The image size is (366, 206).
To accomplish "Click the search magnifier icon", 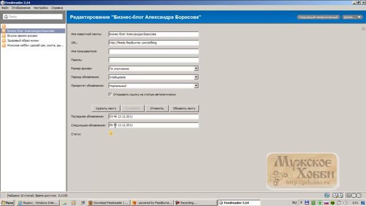I will point(6,17).
